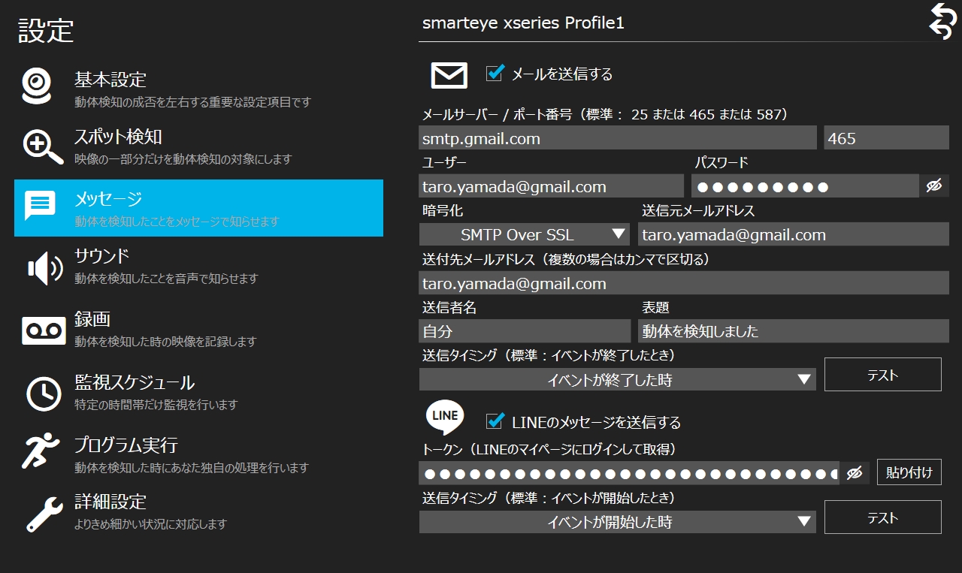Image resolution: width=962 pixels, height=573 pixels.
Task: Open the 基本設定 menu item
Action: click(x=198, y=87)
